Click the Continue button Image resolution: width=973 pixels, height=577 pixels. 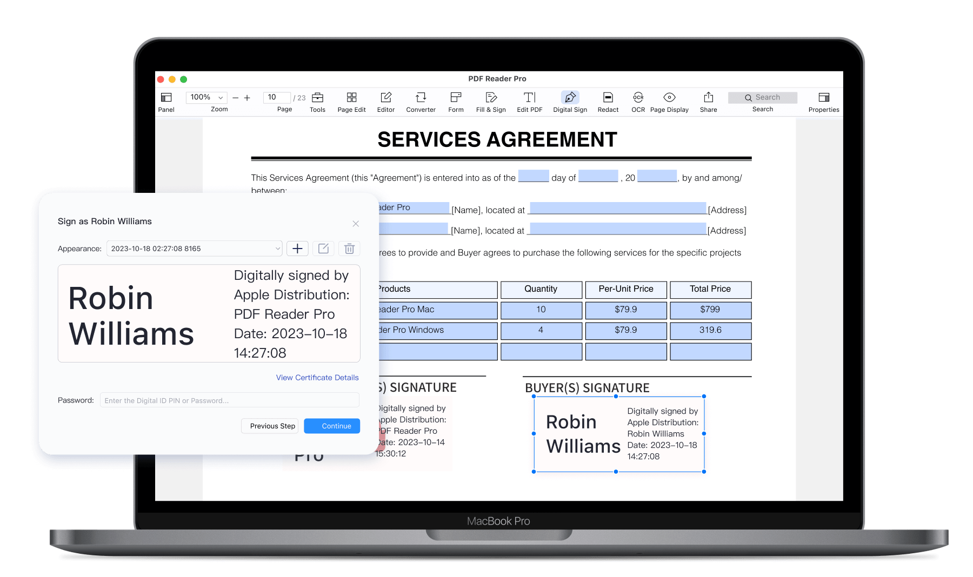[x=332, y=426]
